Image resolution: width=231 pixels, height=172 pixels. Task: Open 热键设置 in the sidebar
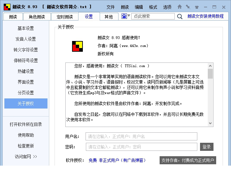pyautogui.click(x=26, y=71)
